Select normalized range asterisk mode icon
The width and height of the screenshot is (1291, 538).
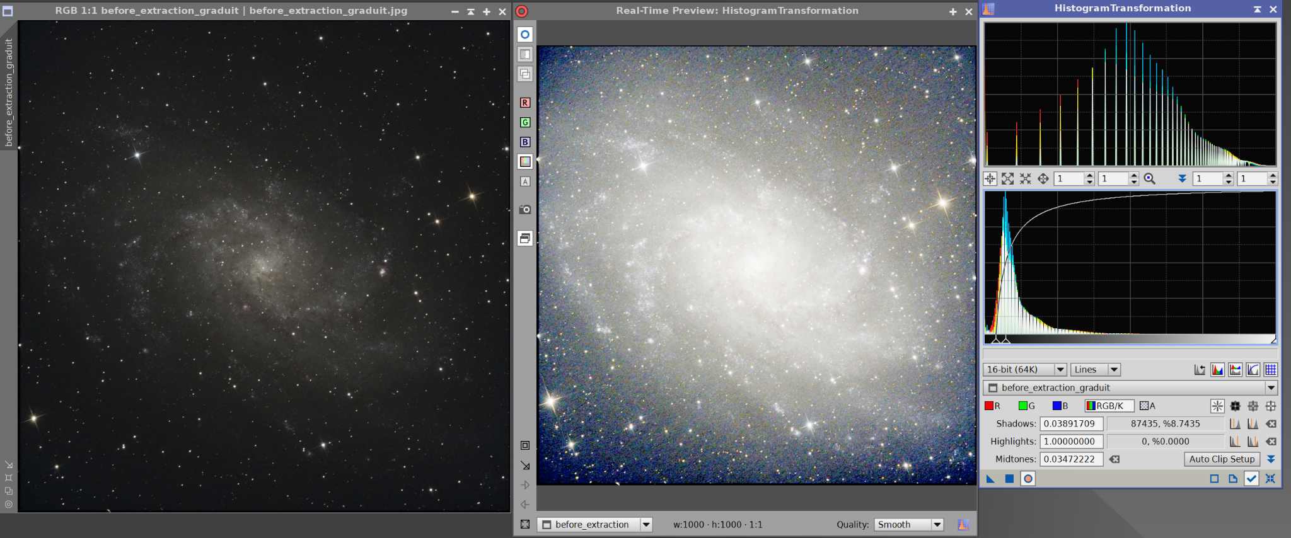(x=1217, y=406)
